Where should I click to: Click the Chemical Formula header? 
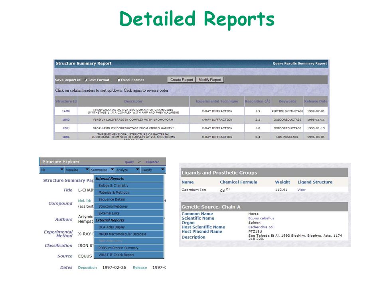239,182
